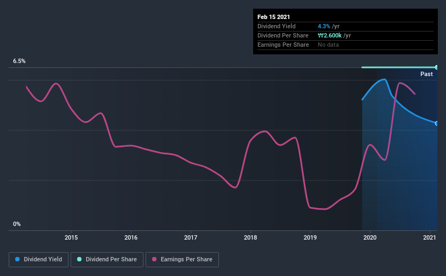Select the 2017 x-axis label
The image size is (446, 276).
[x=191, y=237]
